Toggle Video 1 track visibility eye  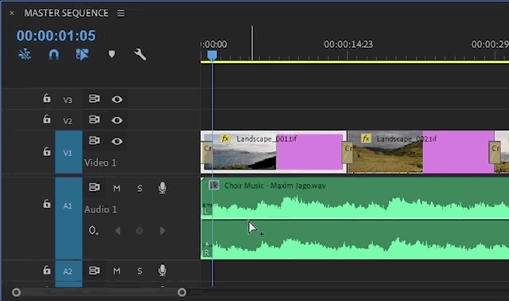(117, 142)
